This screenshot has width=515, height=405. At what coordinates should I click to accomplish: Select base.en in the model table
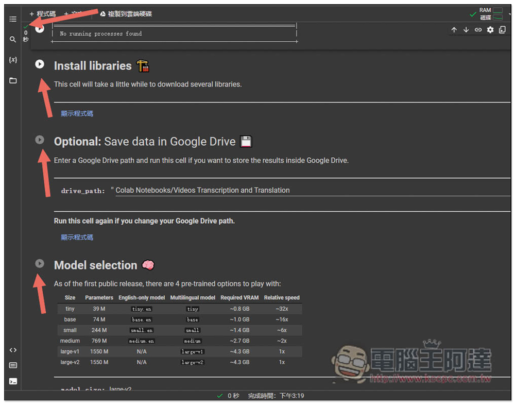point(142,319)
